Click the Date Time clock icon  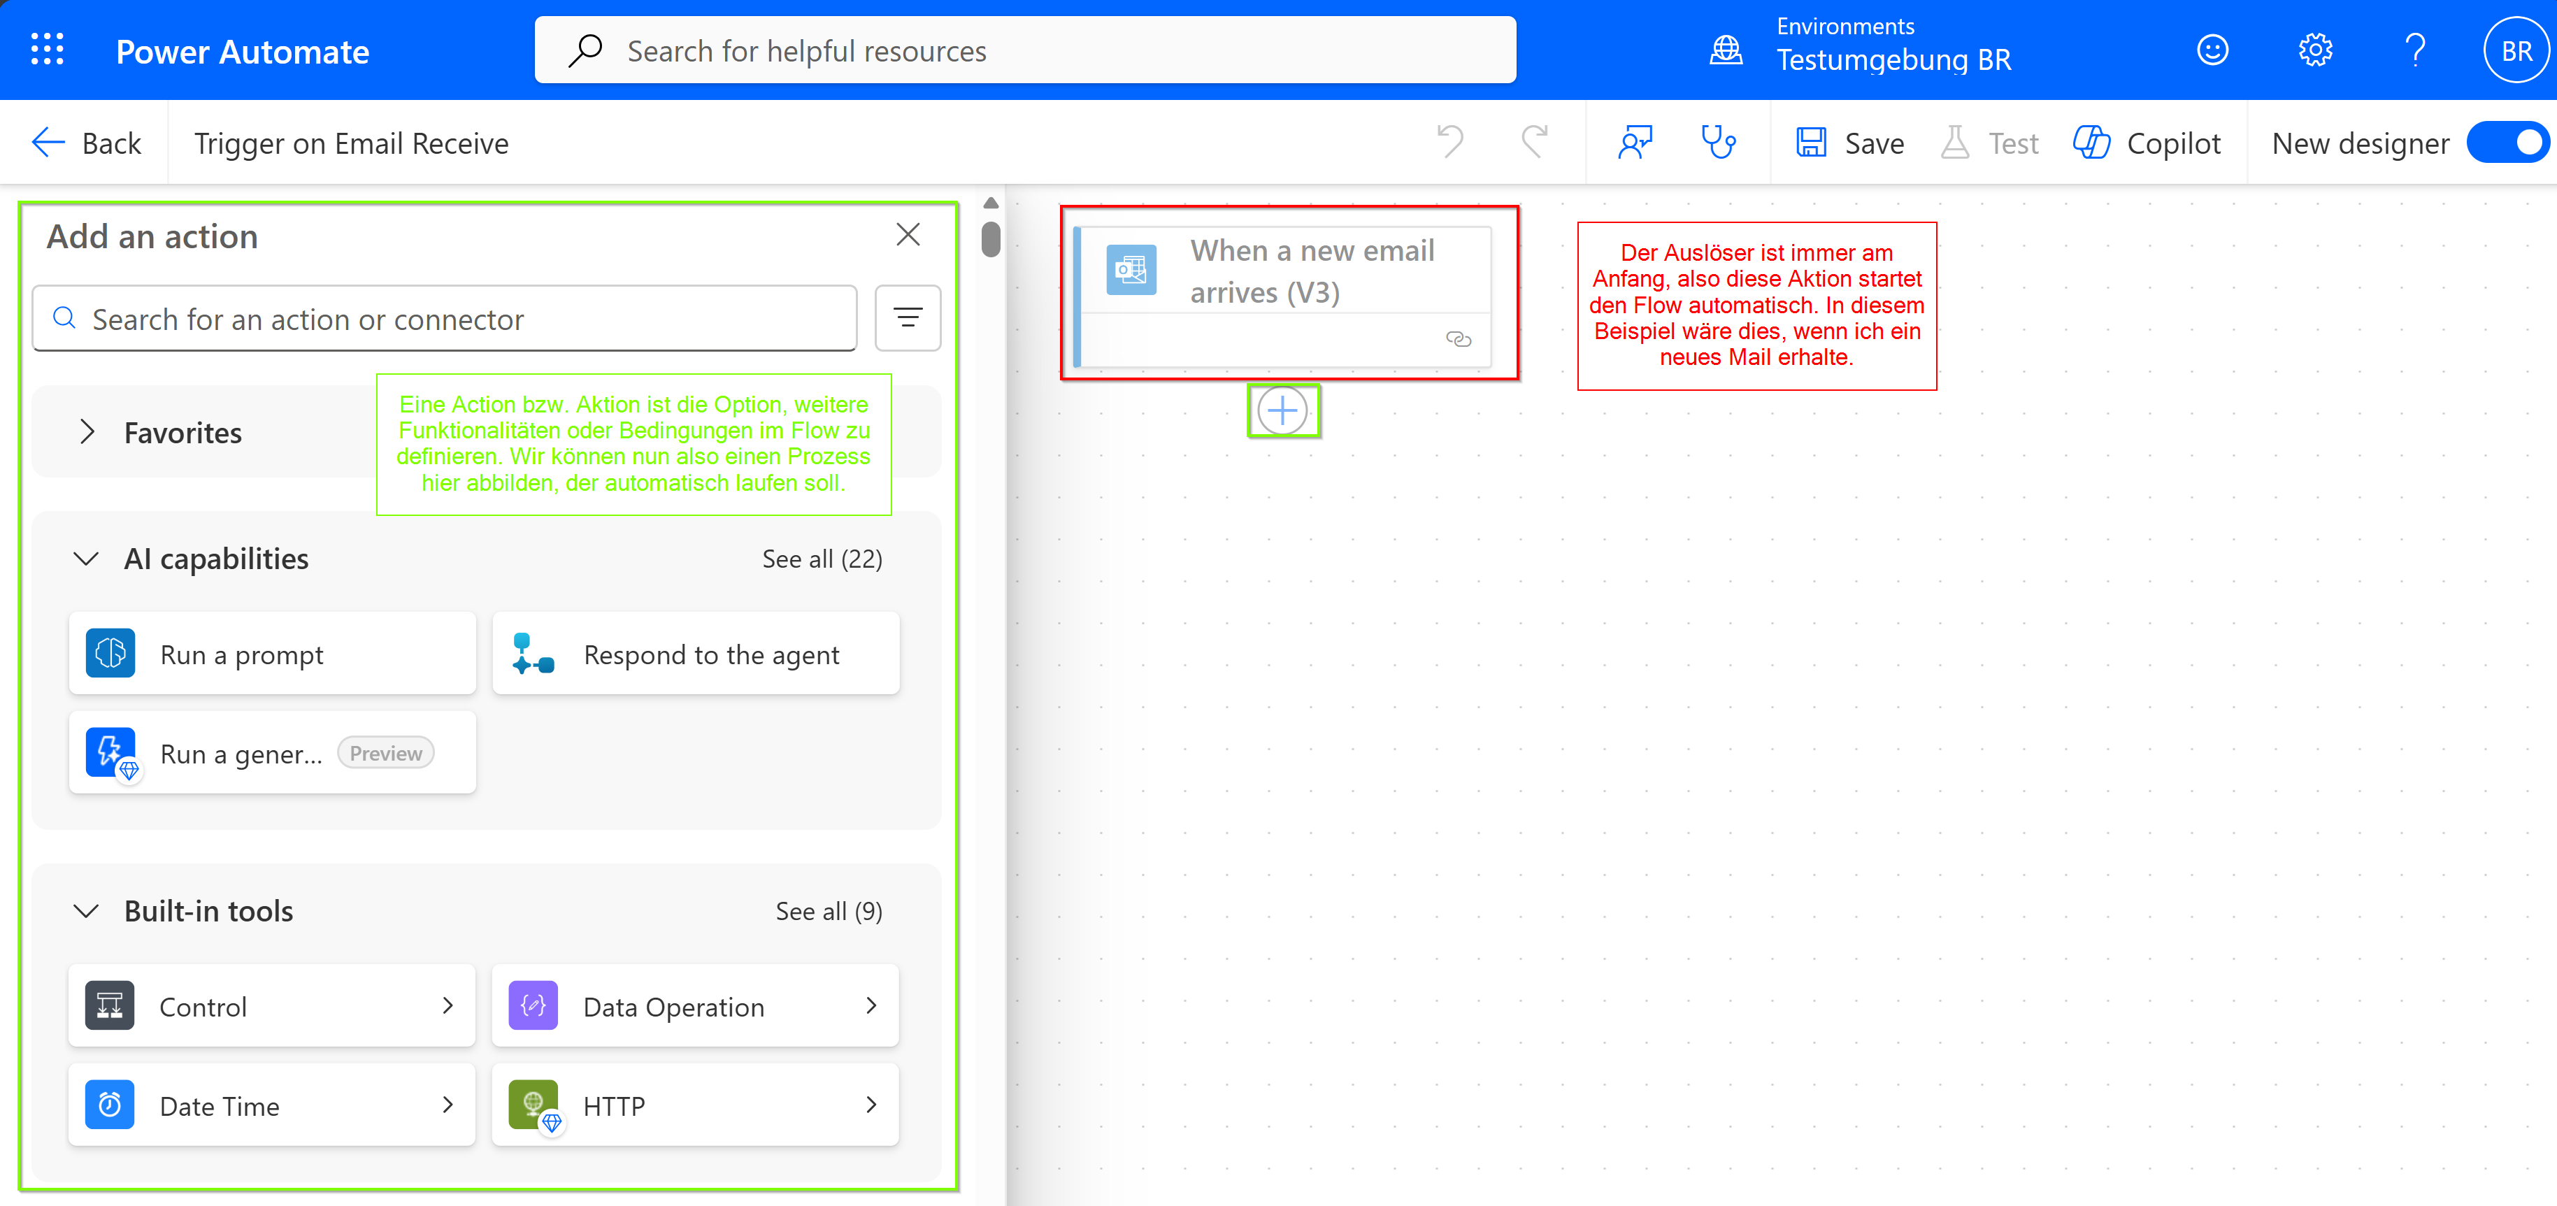[110, 1105]
